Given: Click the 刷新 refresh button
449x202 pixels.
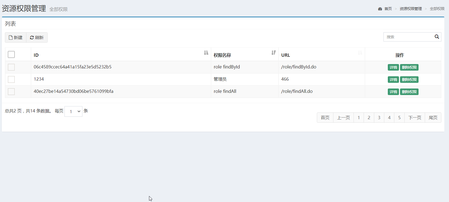Looking at the screenshot, I should (37, 37).
